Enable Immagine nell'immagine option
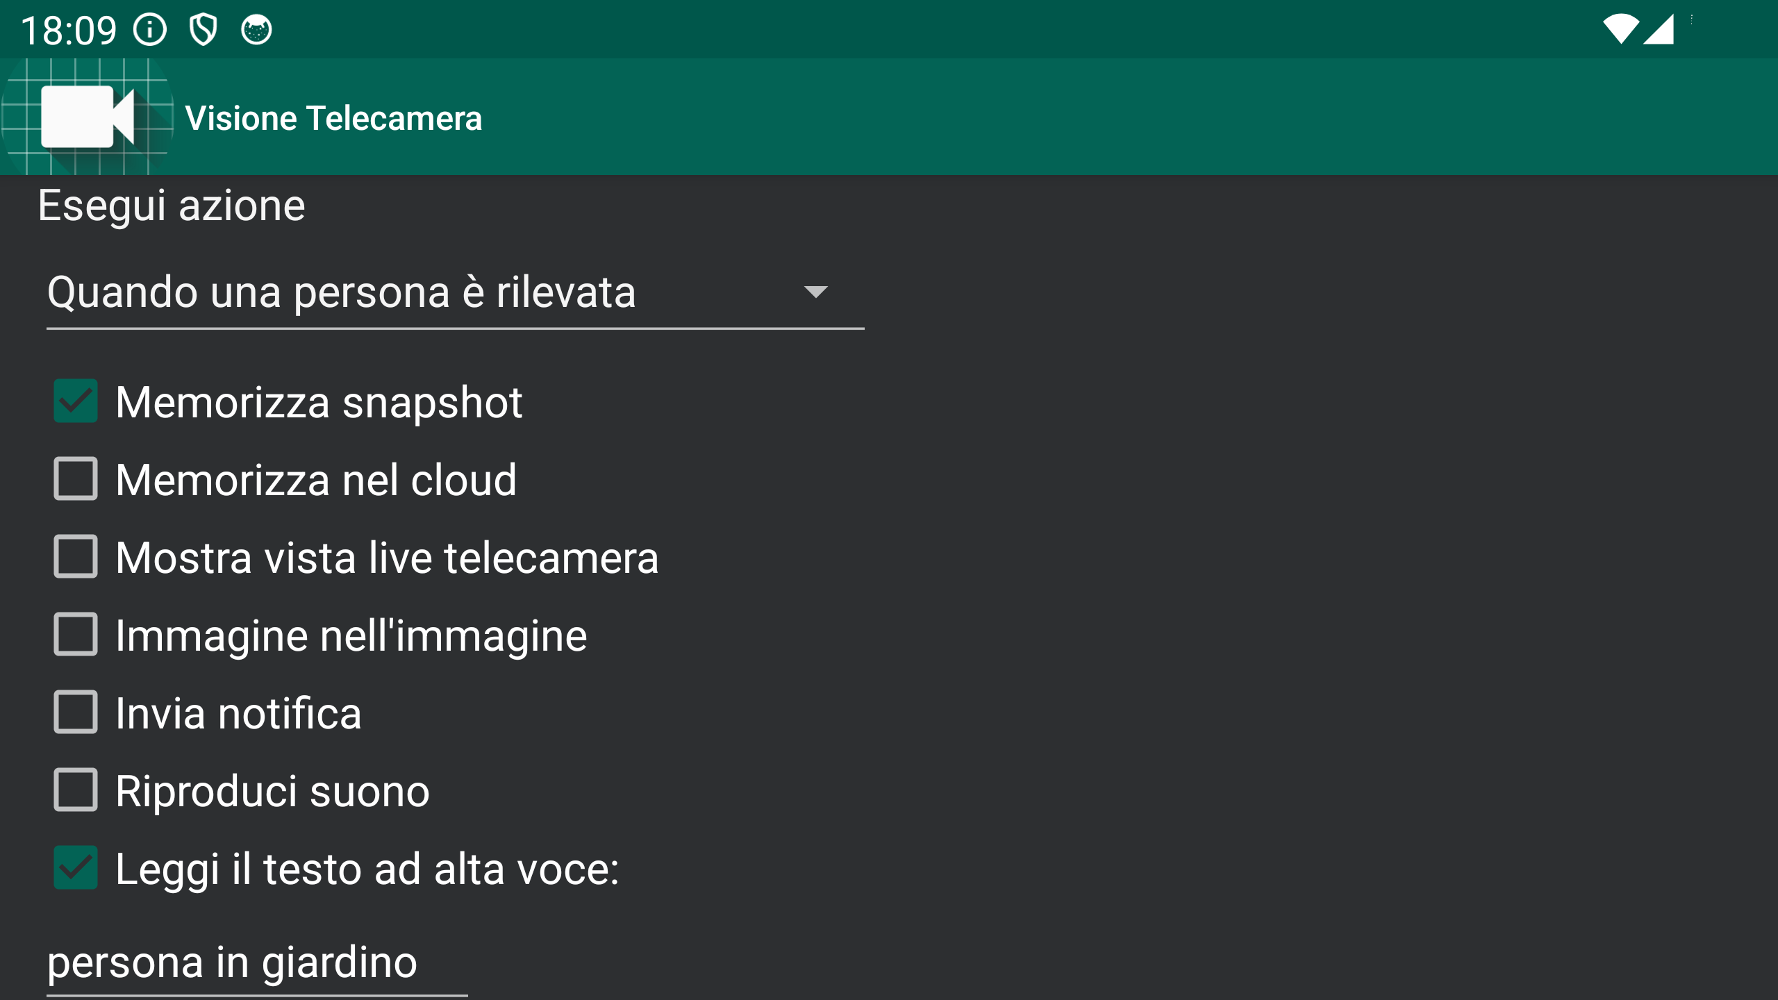Image resolution: width=1778 pixels, height=1000 pixels. click(x=76, y=635)
